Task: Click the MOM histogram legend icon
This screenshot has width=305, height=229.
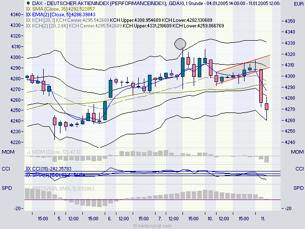Action: point(28,152)
